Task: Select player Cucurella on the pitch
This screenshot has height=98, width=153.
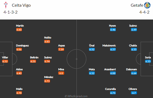Action: click(110, 89)
